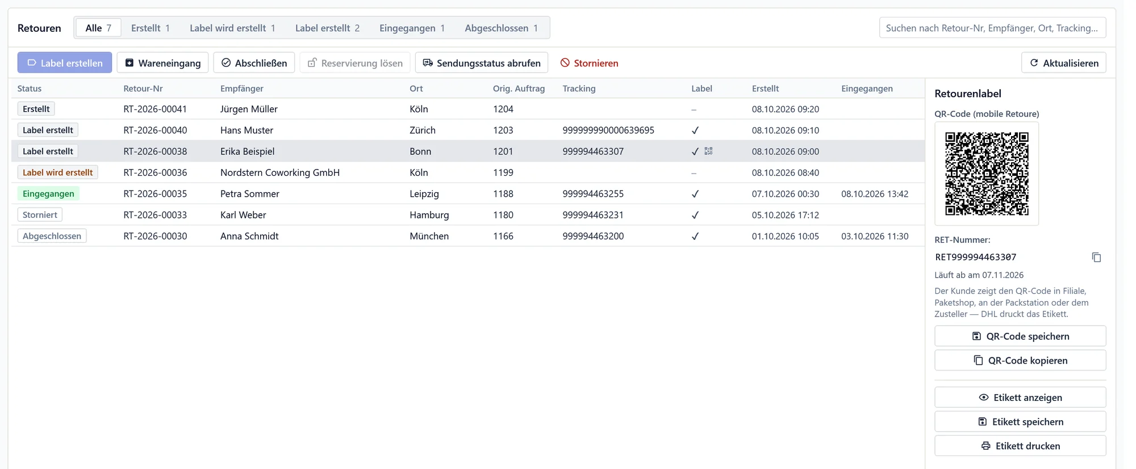Select Anna Schmidt's return row
1136x469 pixels.
tap(468, 236)
